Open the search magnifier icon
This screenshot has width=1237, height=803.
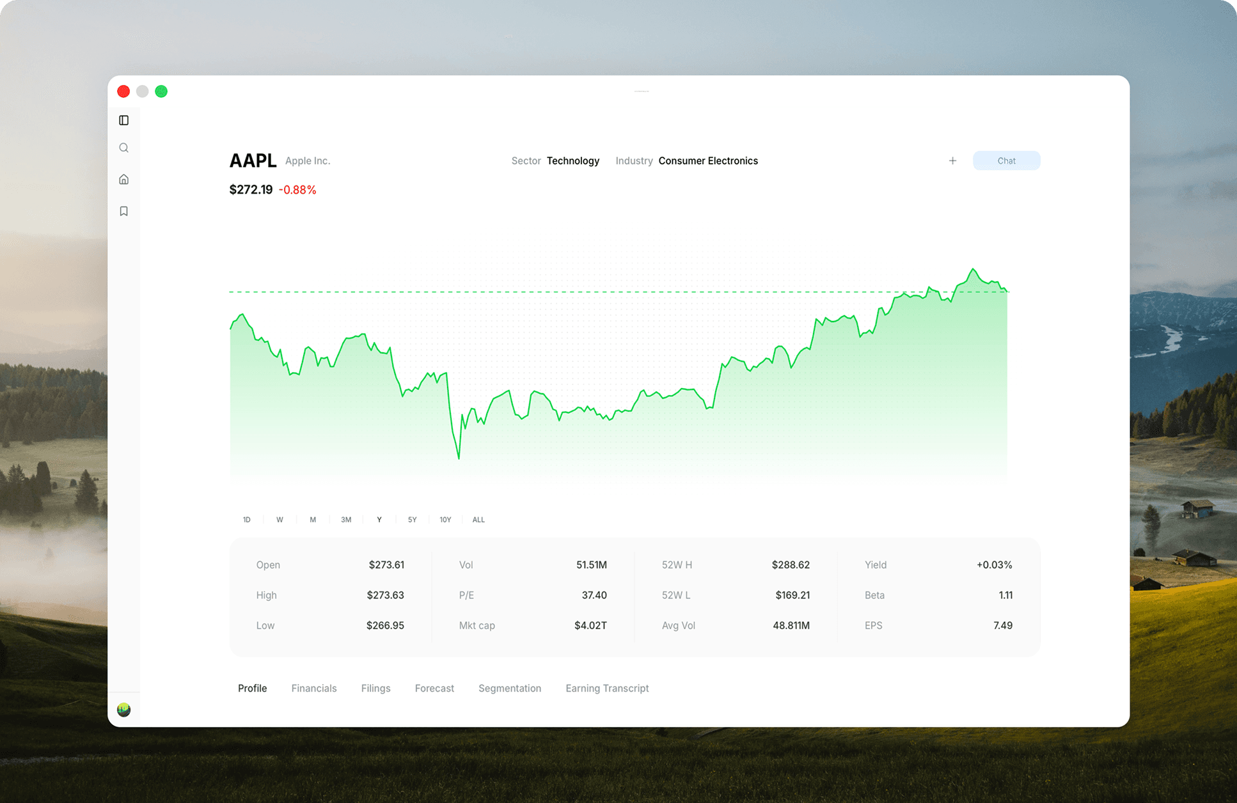(124, 148)
